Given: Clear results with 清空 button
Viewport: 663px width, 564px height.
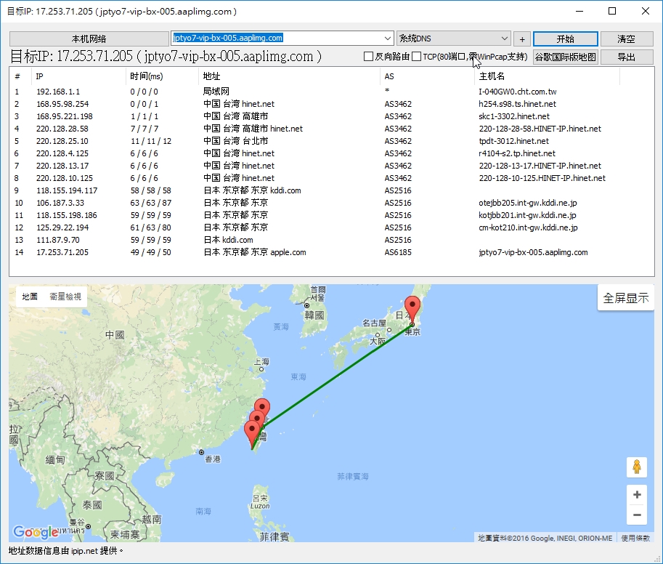Looking at the screenshot, I should pyautogui.click(x=626, y=39).
